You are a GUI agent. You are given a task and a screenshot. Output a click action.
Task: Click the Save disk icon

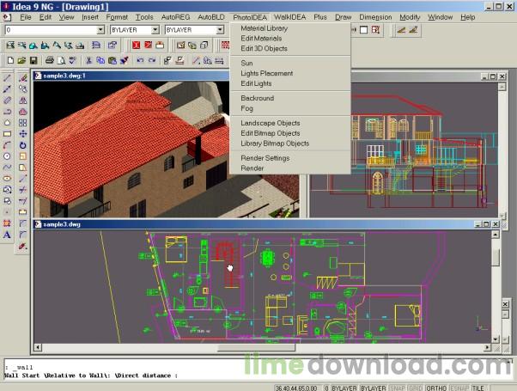pyautogui.click(x=33, y=61)
